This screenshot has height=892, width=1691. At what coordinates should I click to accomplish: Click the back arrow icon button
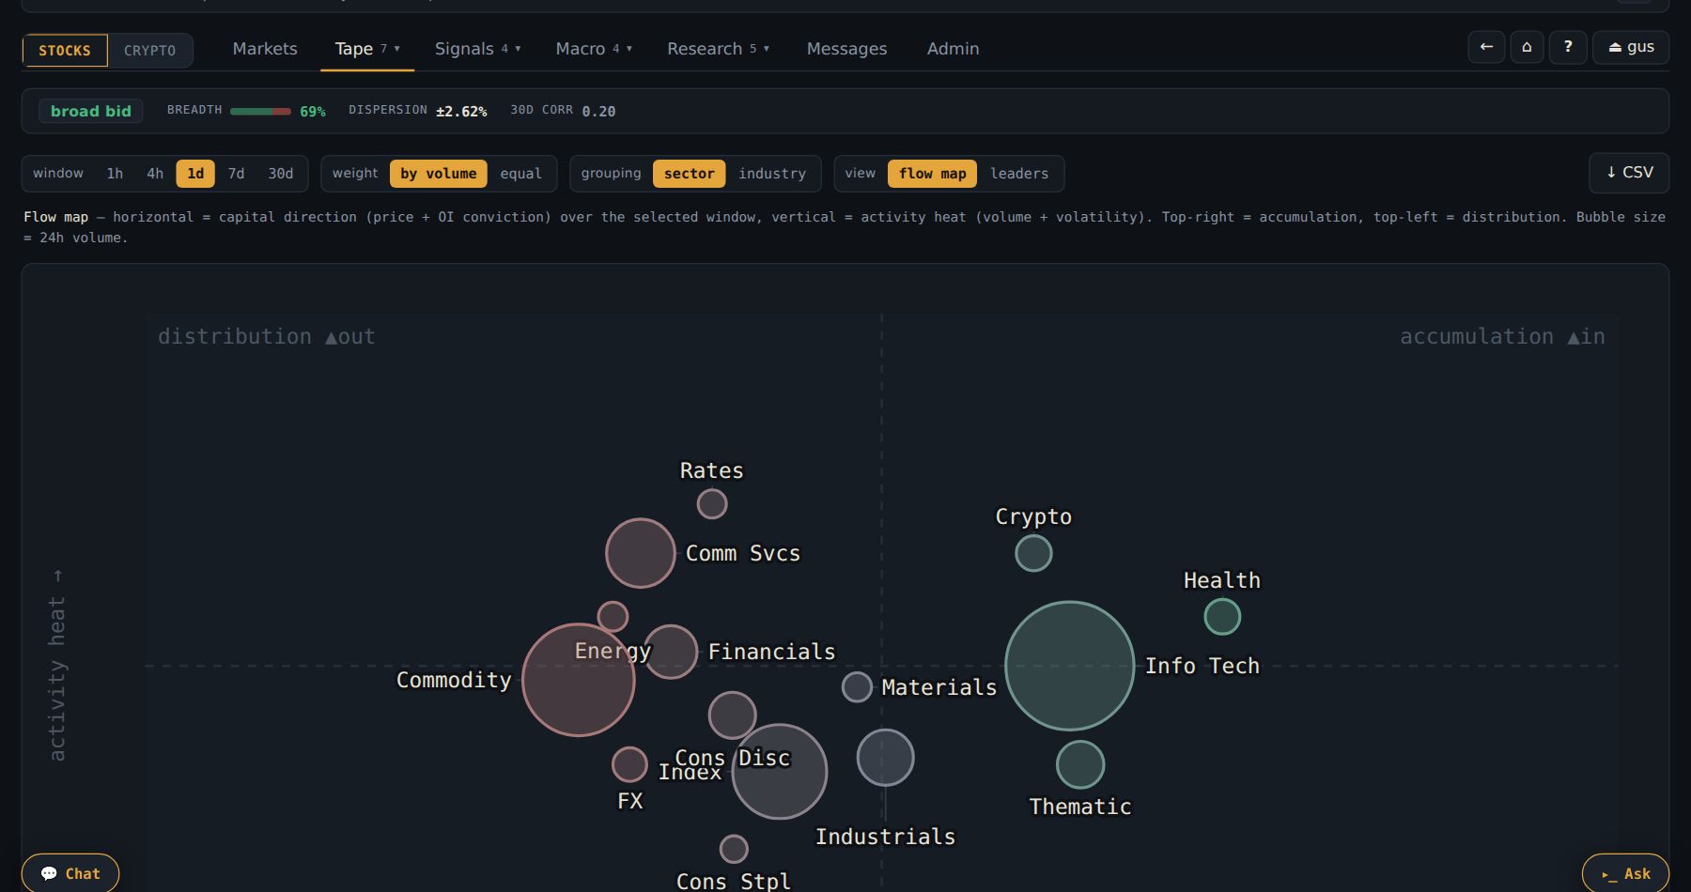coord(1486,47)
